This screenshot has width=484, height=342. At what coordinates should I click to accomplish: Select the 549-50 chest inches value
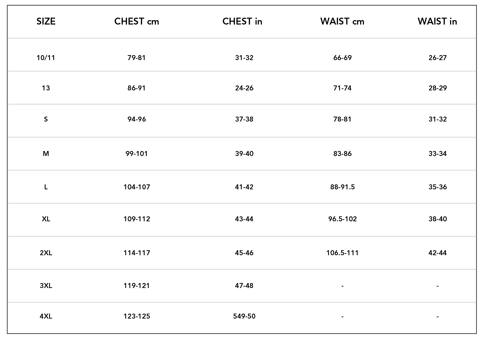pyautogui.click(x=244, y=316)
